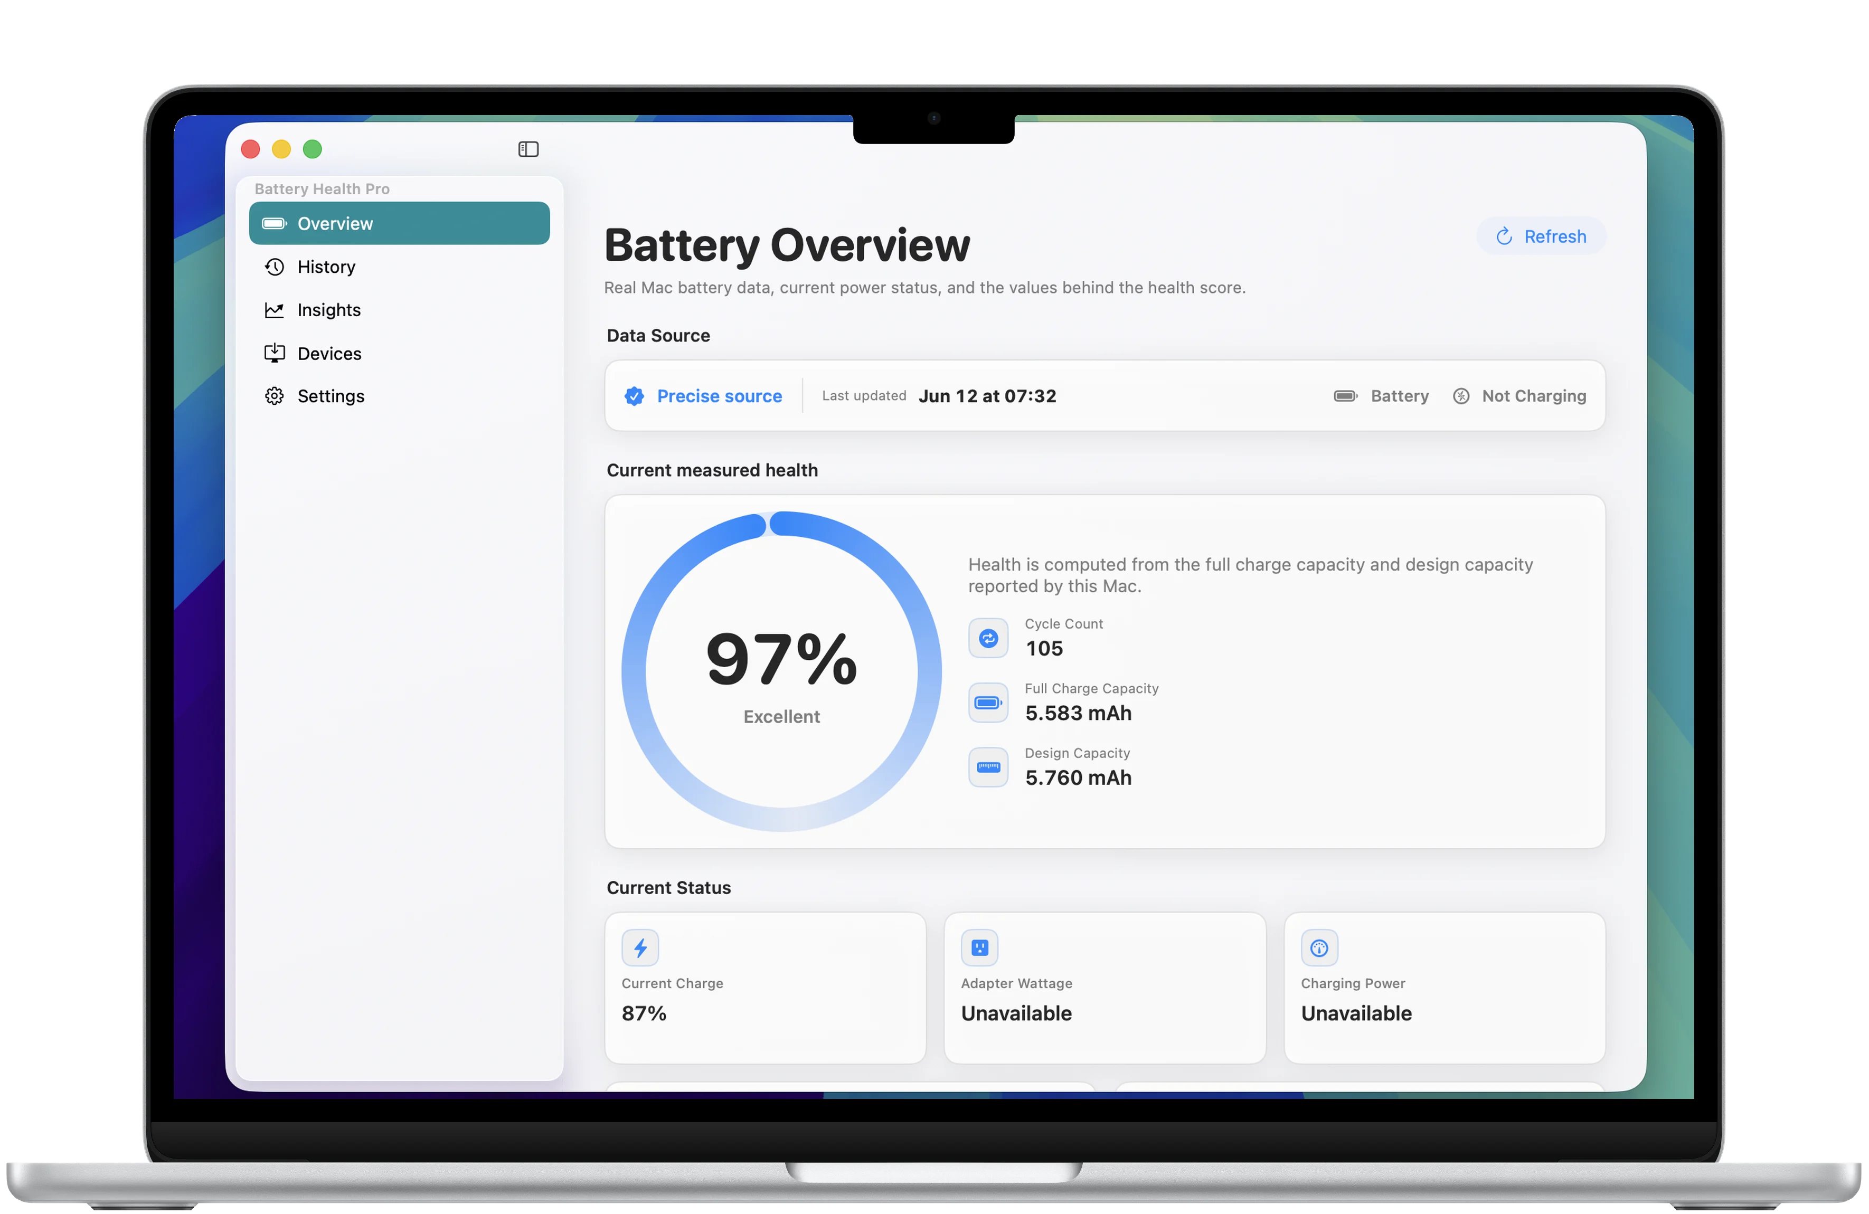Click the Charging Power Unavailable value
Viewport: 1869px width, 1214px height.
click(1356, 1014)
